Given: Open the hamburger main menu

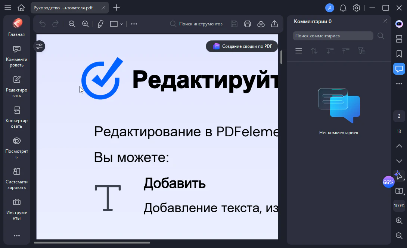Looking at the screenshot, I should pyautogui.click(x=8, y=8).
